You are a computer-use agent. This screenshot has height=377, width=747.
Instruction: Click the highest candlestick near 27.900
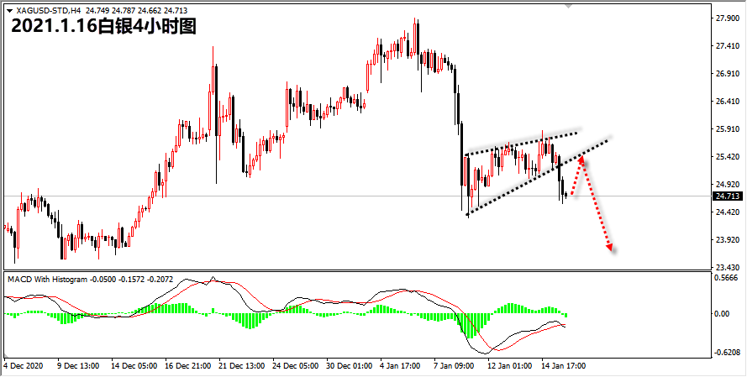click(x=415, y=36)
